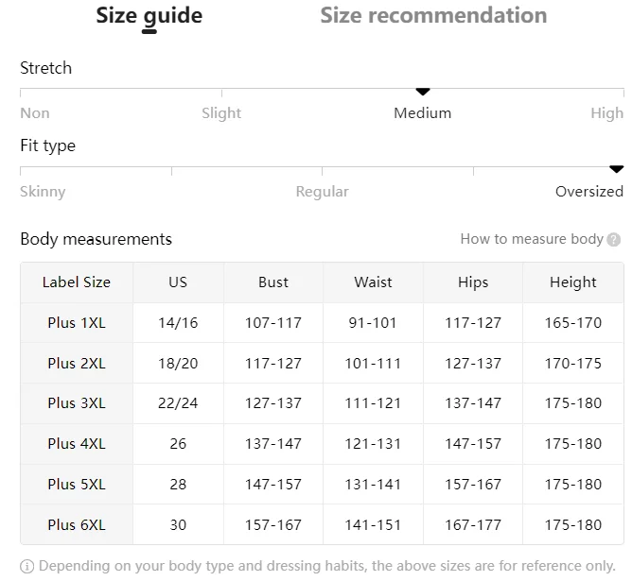Screen dimensions: 632x581
Task: Click the Skinny fit type label
Action: pos(43,192)
